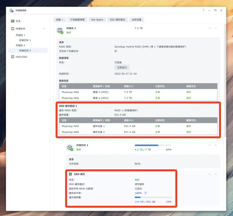Click the 硬盘大小 header in drive info table
The width and height of the screenshot is (233, 216).
(129, 86)
